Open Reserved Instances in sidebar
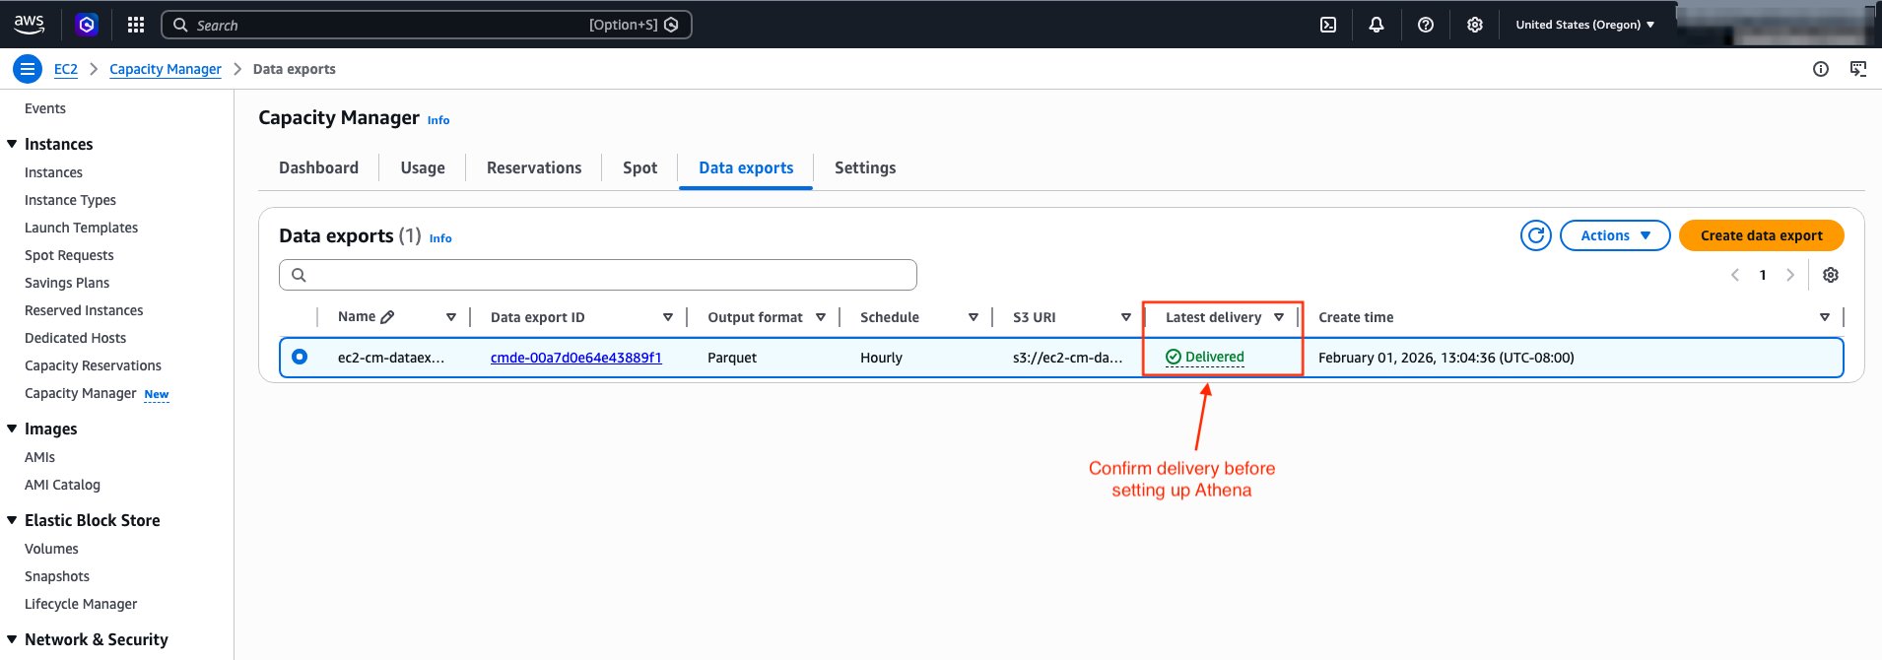This screenshot has height=660, width=1882. point(84,310)
